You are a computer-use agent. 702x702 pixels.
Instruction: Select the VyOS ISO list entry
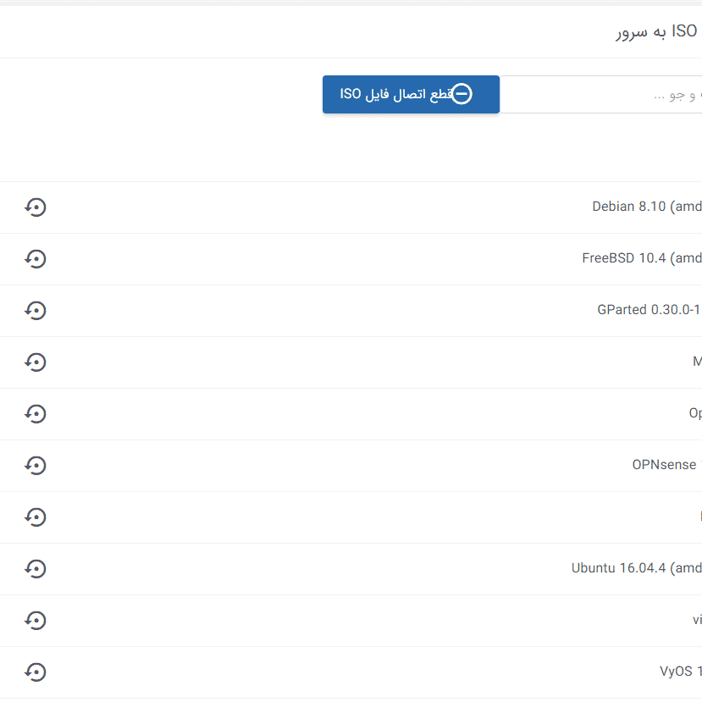click(680, 672)
